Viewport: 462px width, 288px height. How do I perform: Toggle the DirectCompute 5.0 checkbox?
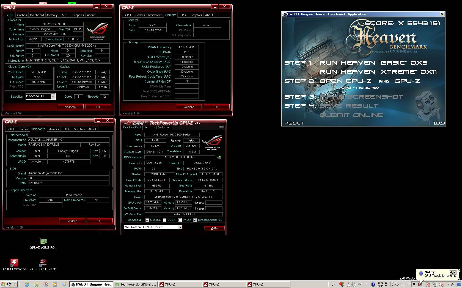point(195,220)
